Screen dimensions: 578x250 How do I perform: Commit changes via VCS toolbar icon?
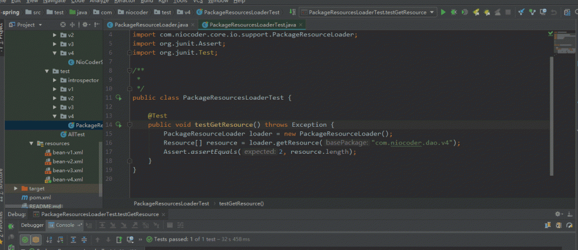[x=532, y=12]
